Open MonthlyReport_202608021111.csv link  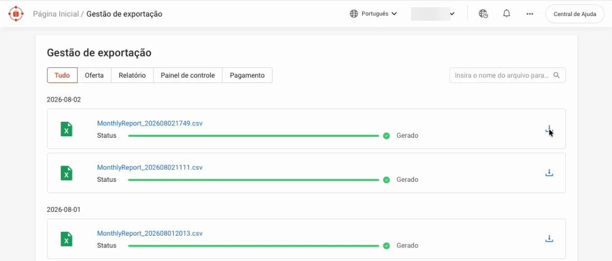pyautogui.click(x=150, y=167)
